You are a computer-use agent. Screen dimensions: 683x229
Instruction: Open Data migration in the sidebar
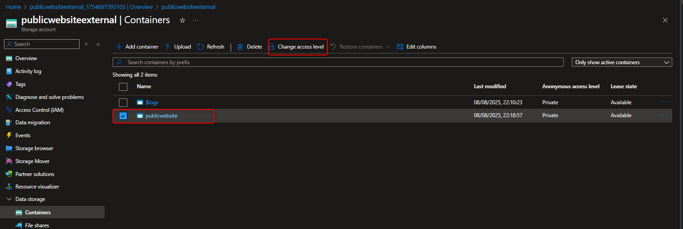click(33, 123)
